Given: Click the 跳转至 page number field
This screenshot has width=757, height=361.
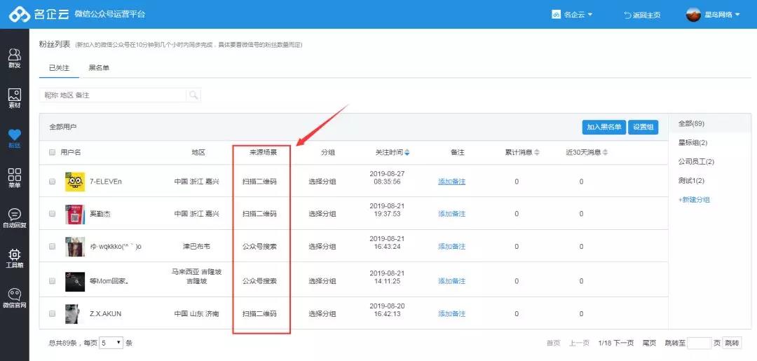Looking at the screenshot, I should click(x=699, y=343).
